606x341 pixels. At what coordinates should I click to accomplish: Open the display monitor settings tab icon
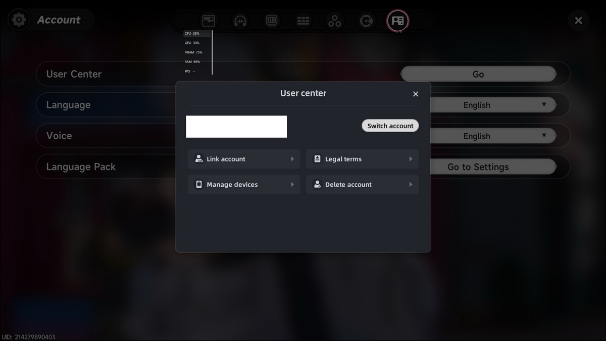272,21
